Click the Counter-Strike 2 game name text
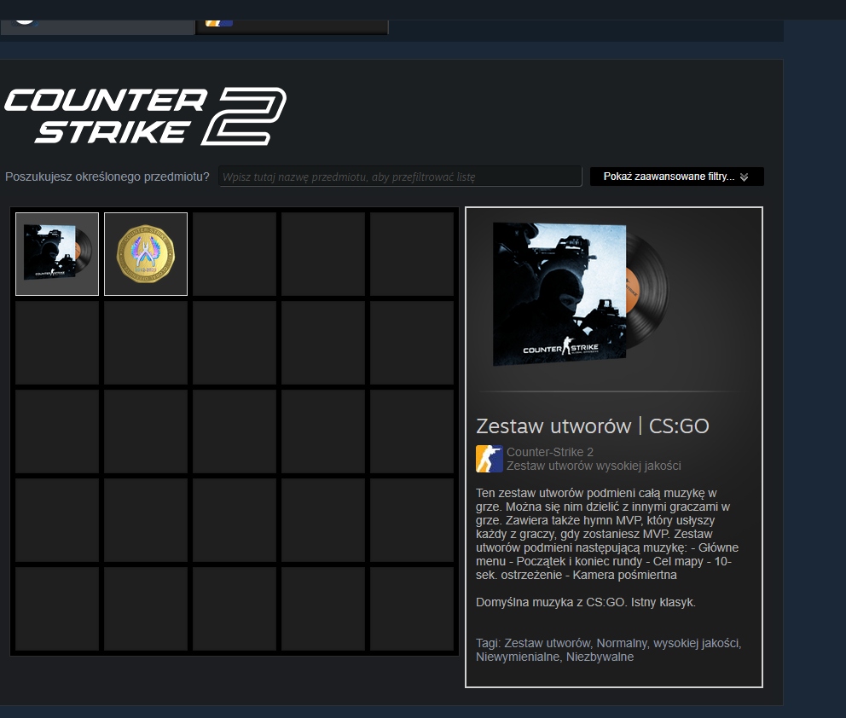 click(x=550, y=452)
